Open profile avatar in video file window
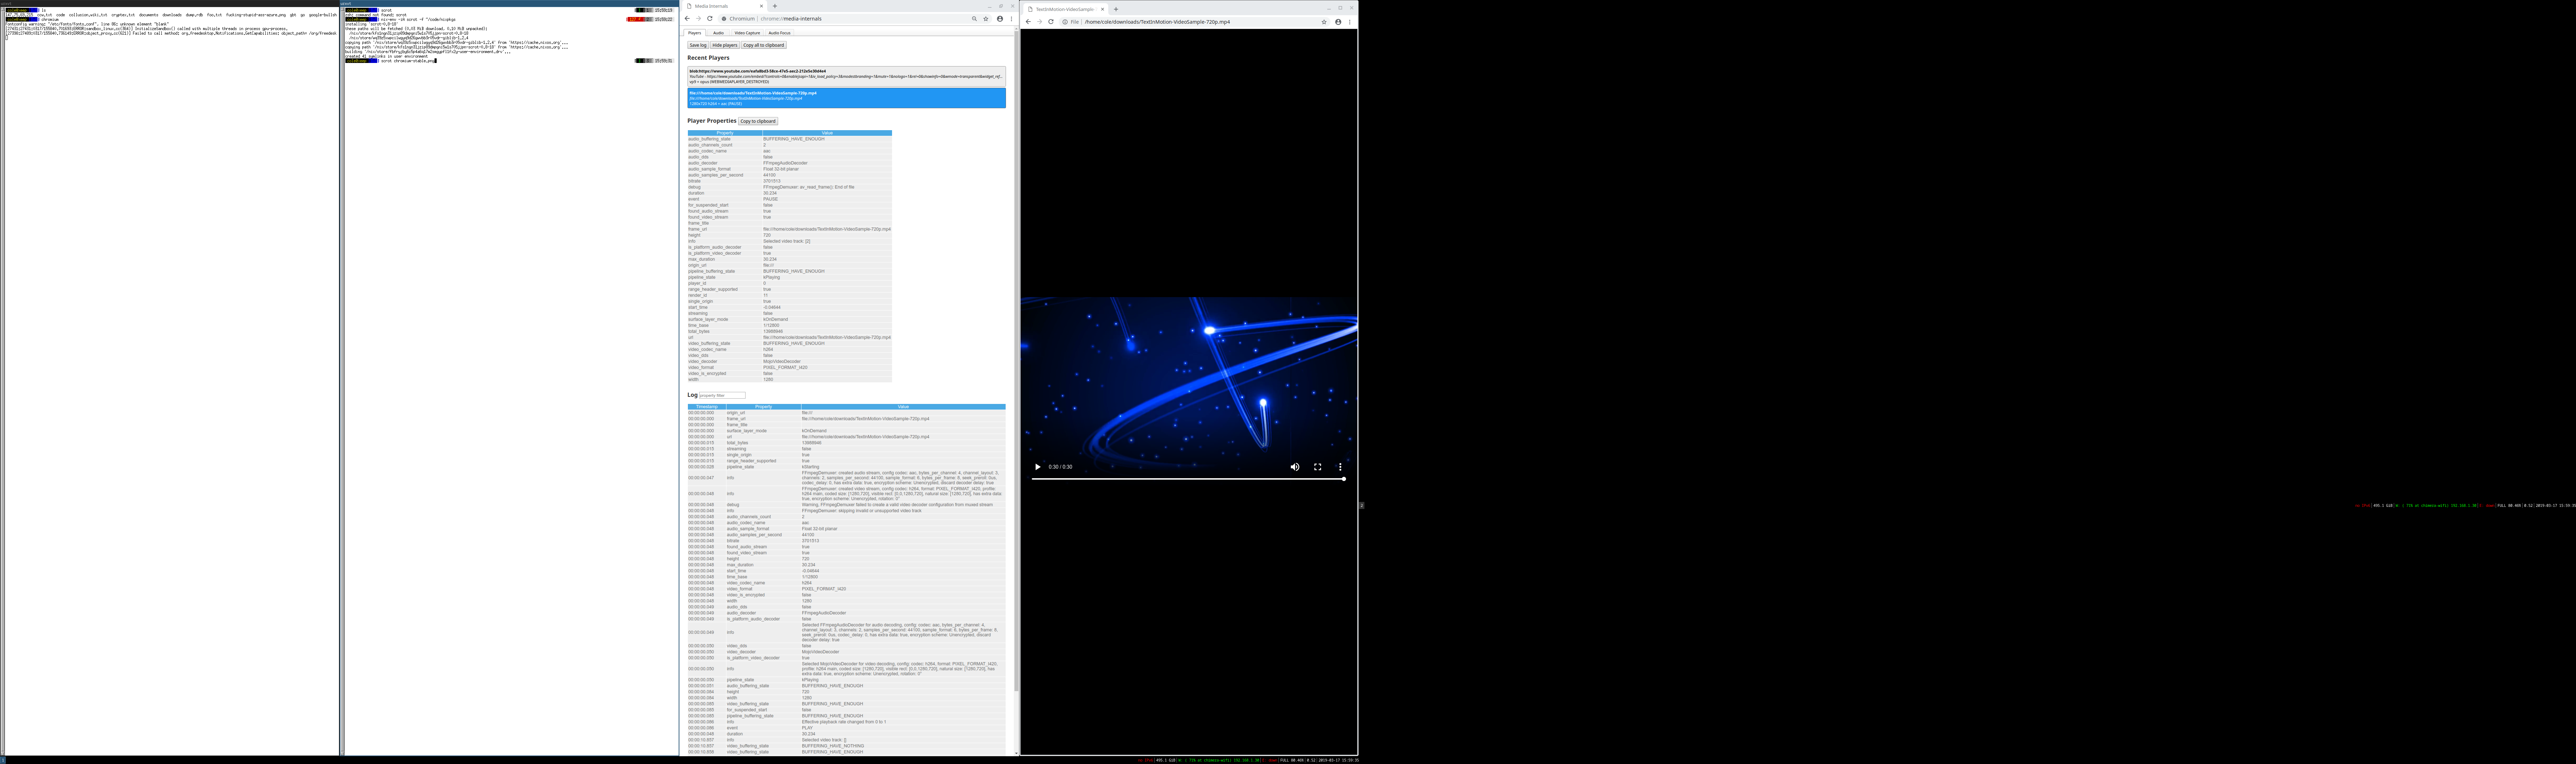Screen dimensions: 2576x764 (1338, 22)
